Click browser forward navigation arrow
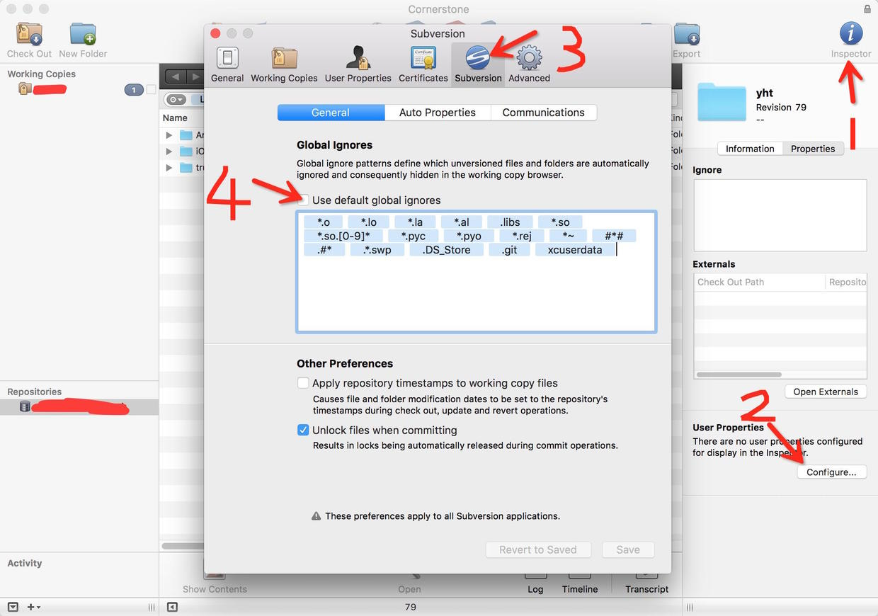Screen dimensions: 878x616 coord(195,76)
